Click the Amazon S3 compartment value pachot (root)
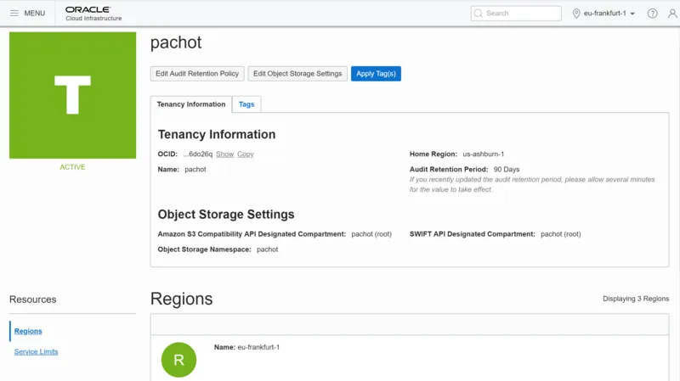The height and width of the screenshot is (381, 680). coord(371,234)
